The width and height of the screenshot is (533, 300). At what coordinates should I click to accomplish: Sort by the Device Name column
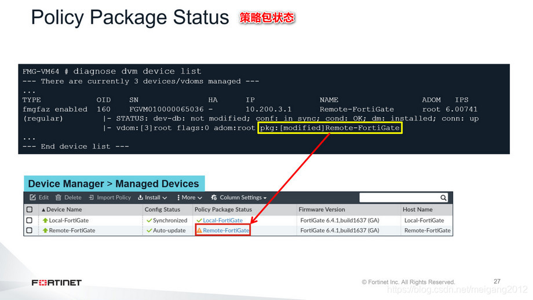(x=64, y=210)
